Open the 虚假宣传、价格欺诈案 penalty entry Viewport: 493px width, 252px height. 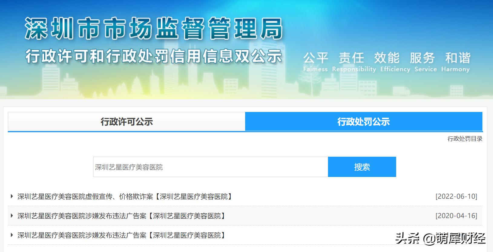126,197
